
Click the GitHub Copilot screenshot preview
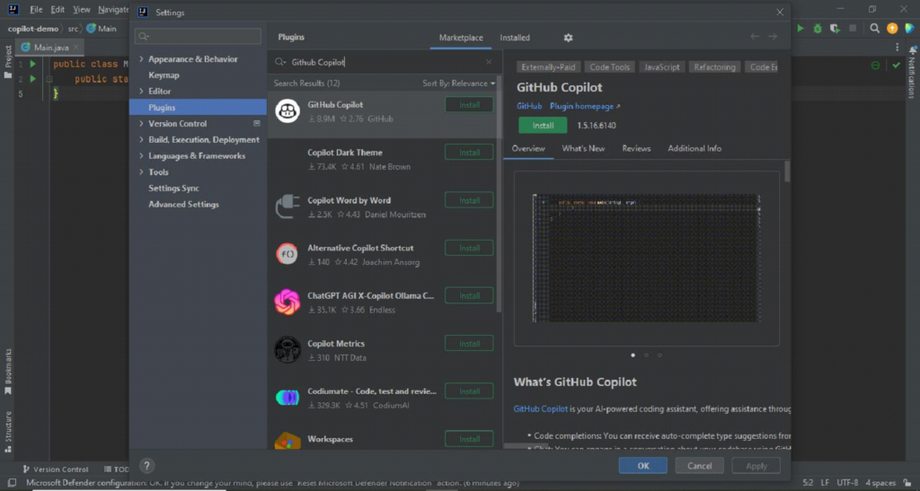[x=647, y=259]
